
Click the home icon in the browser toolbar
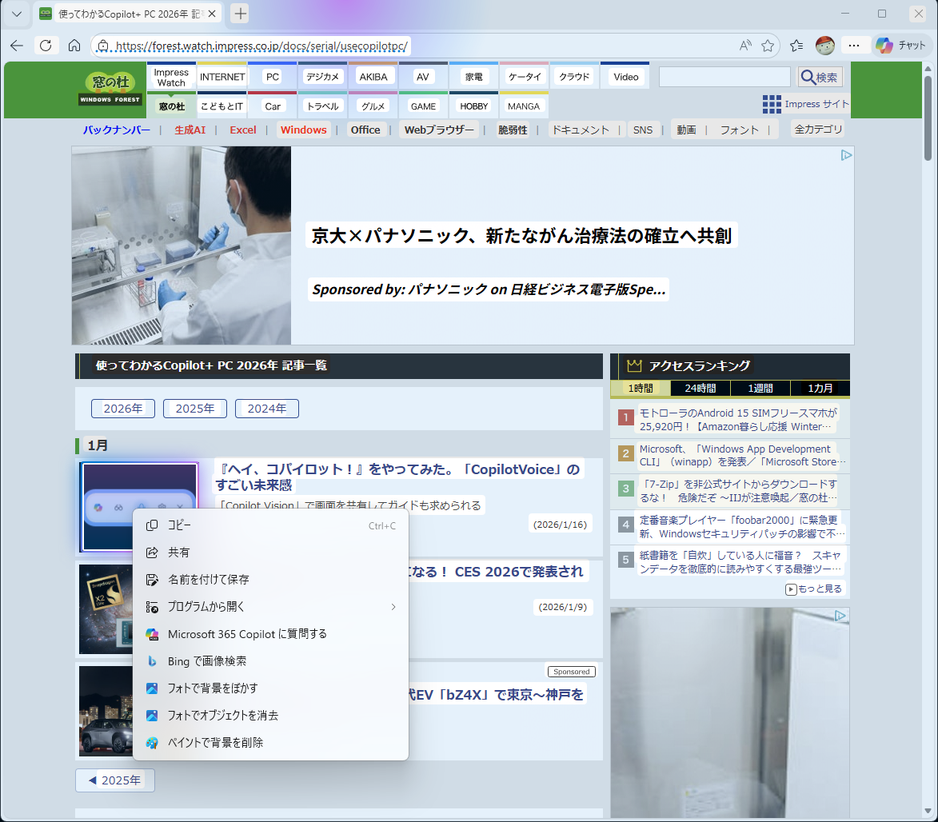click(x=74, y=46)
